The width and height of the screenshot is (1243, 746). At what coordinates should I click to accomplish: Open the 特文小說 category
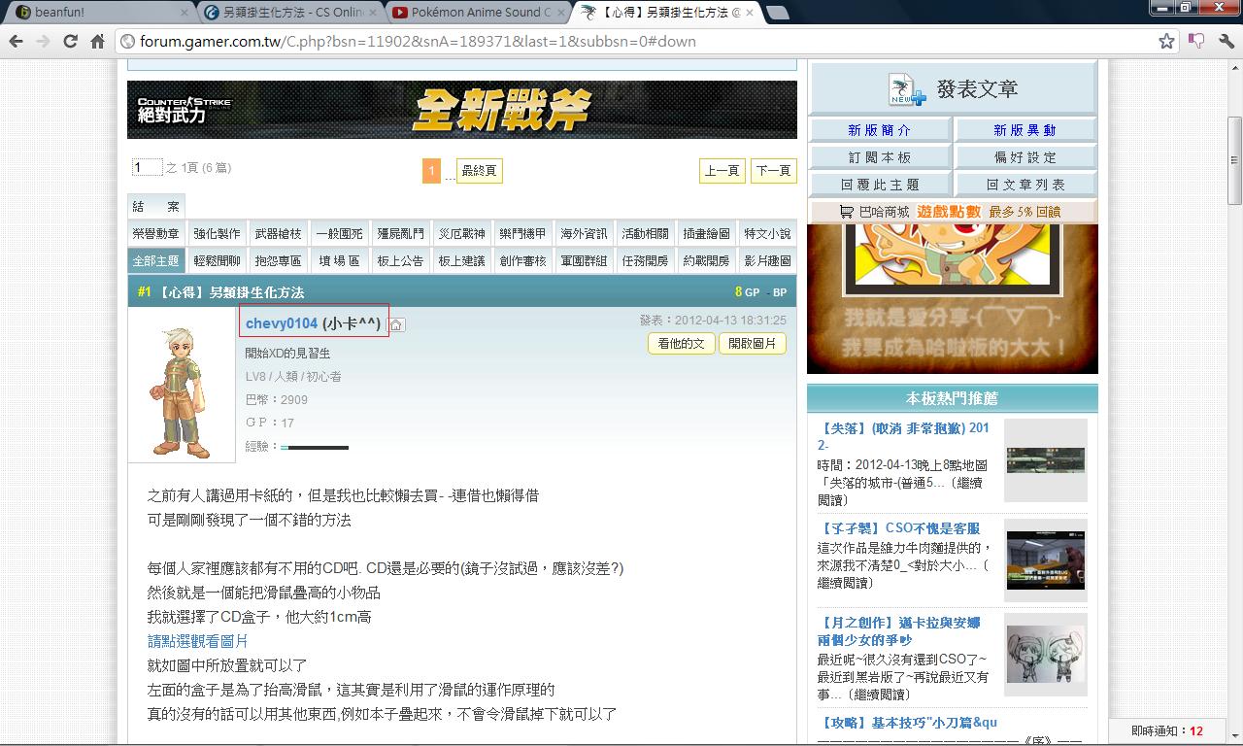(767, 233)
